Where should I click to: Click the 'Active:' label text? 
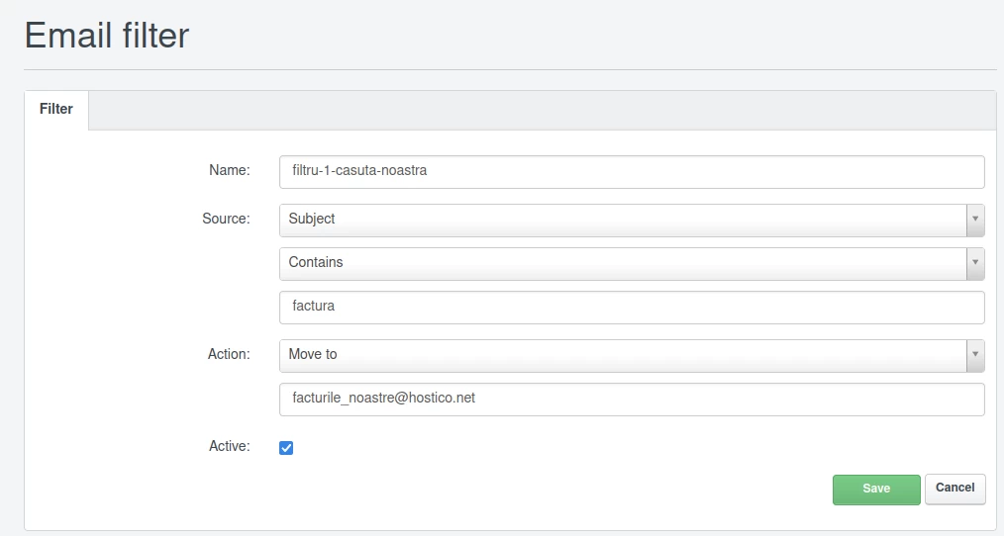[x=229, y=447]
